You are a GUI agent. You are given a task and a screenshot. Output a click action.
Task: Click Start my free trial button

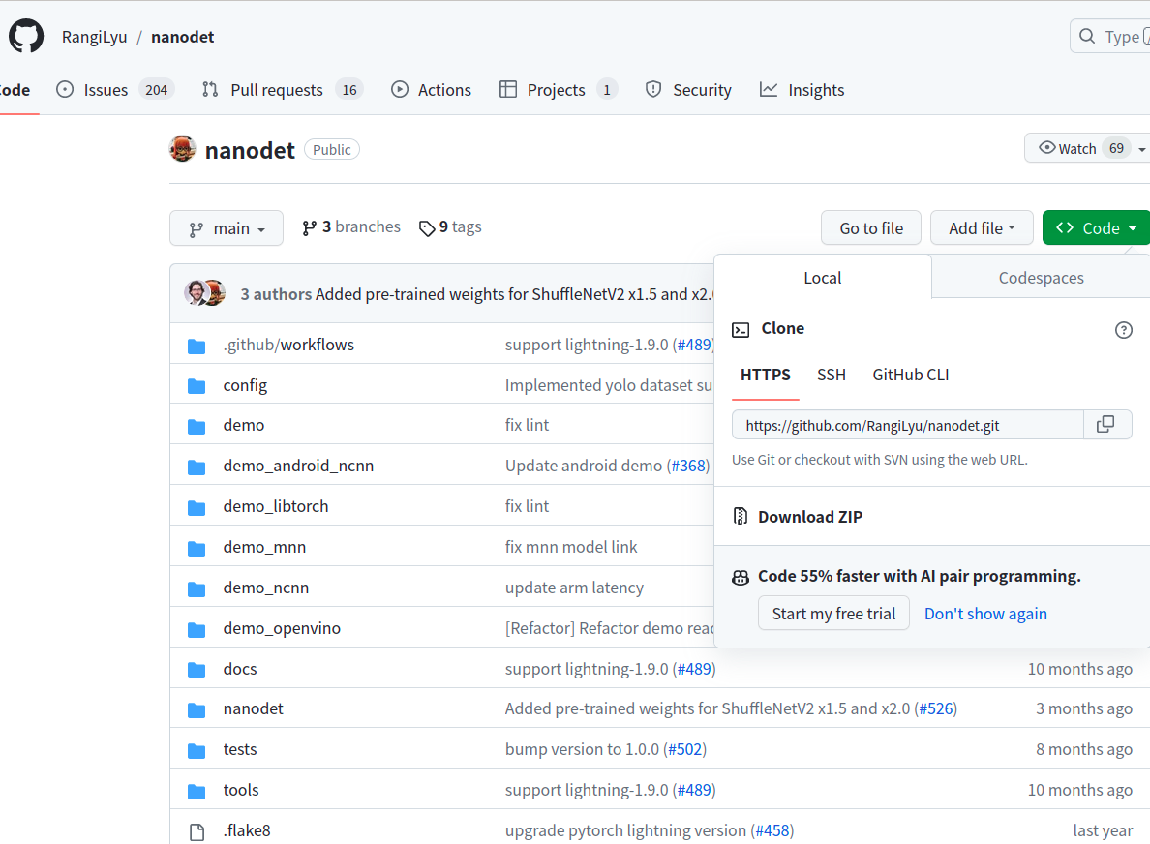[833, 614]
